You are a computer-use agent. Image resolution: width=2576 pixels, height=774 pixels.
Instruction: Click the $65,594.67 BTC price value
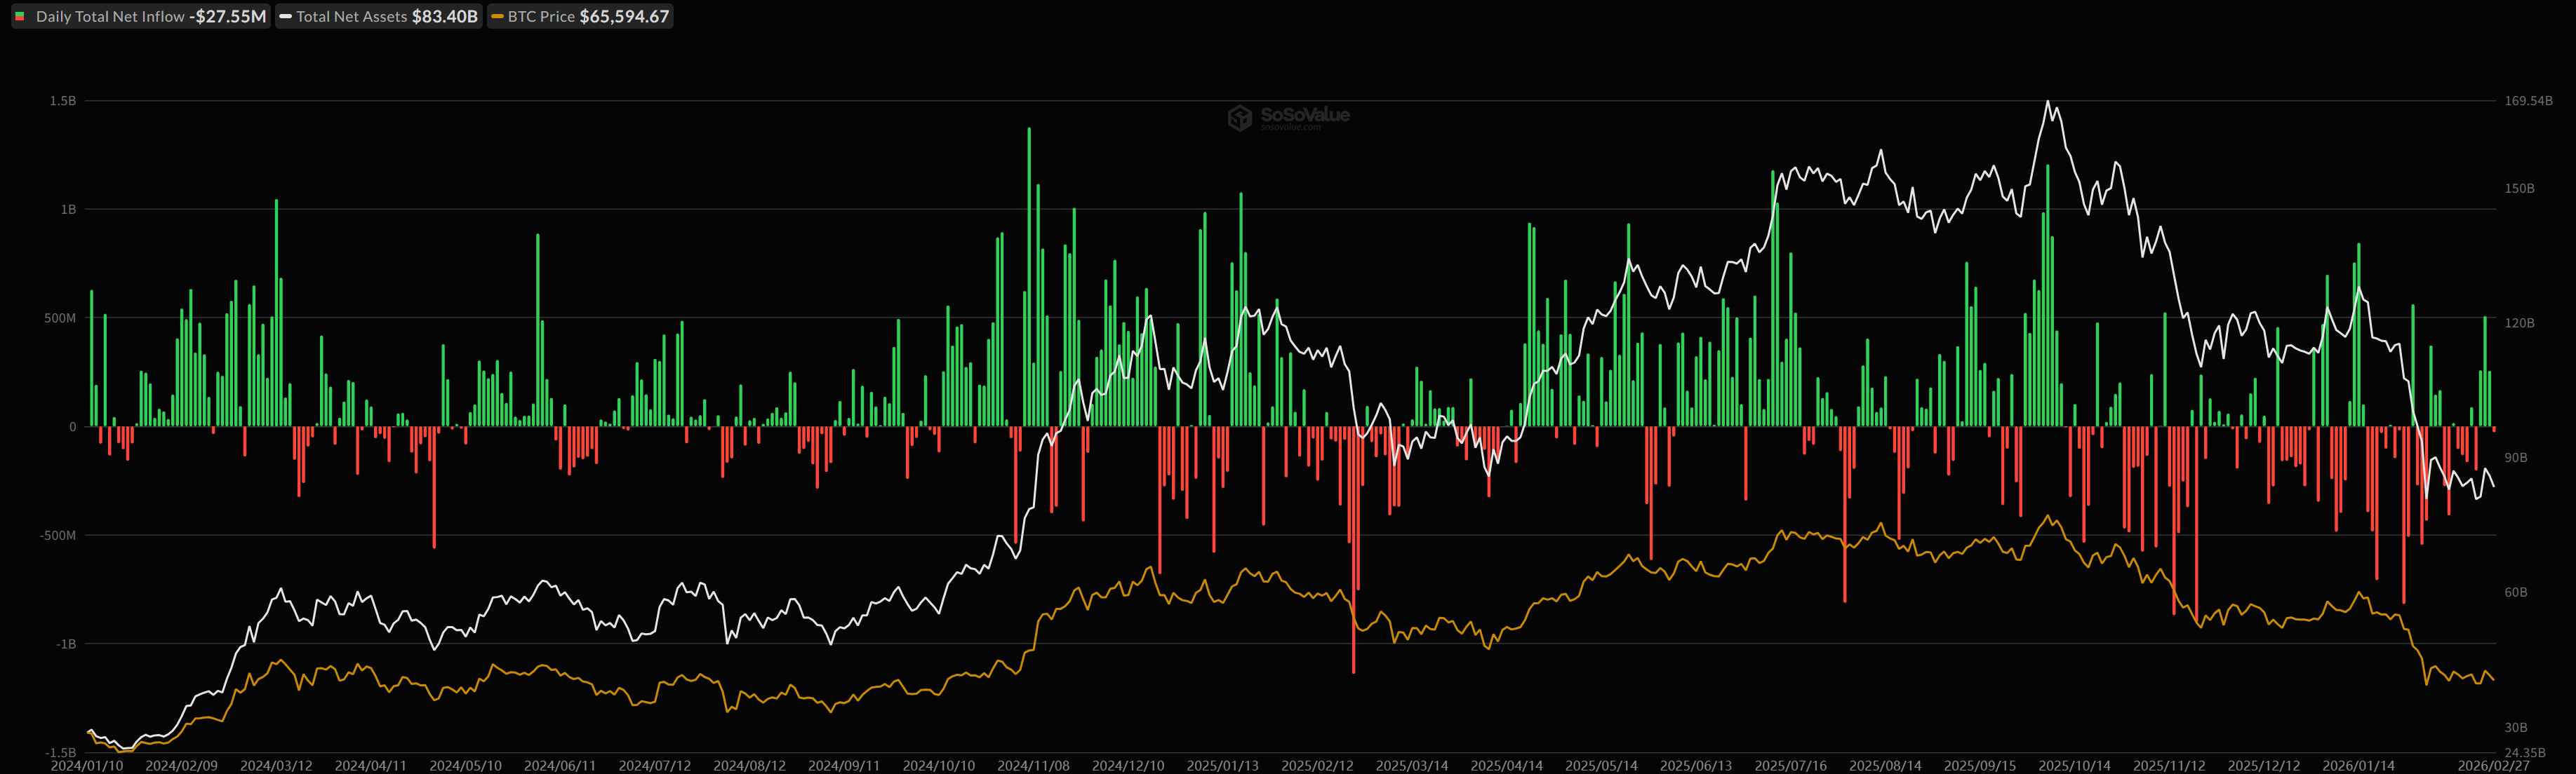[x=624, y=17]
